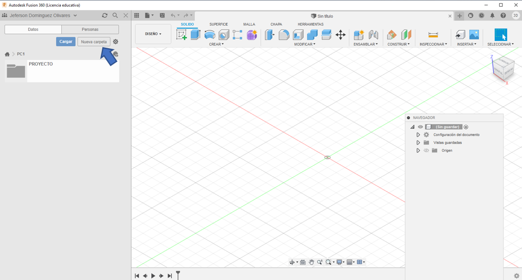
Task: Select the Extrude tool
Action: (x=195, y=34)
